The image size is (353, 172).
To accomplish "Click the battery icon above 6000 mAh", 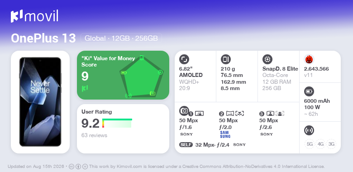I will click(309, 91).
